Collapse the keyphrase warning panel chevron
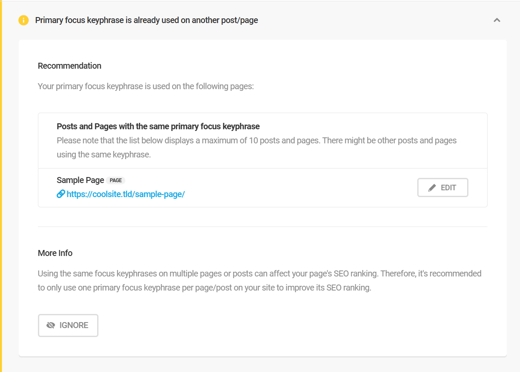The image size is (520, 372). tap(497, 20)
